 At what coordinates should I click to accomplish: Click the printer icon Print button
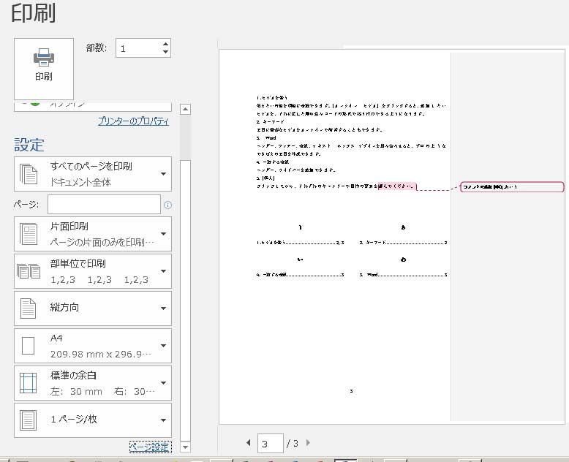coord(44,67)
